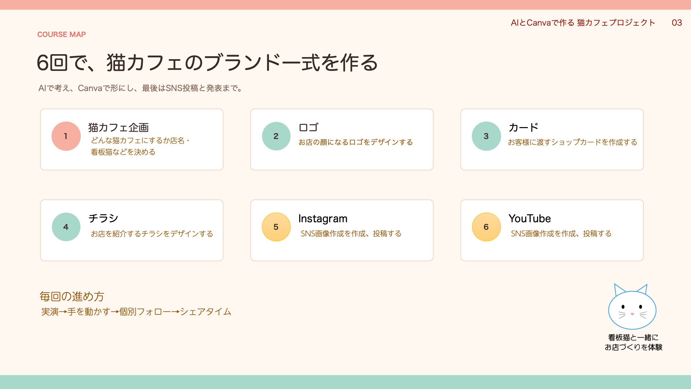Click the cat face illustration
The image size is (691, 389).
coord(632,307)
